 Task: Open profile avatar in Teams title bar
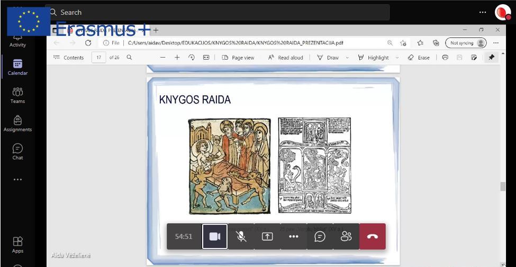(502, 13)
